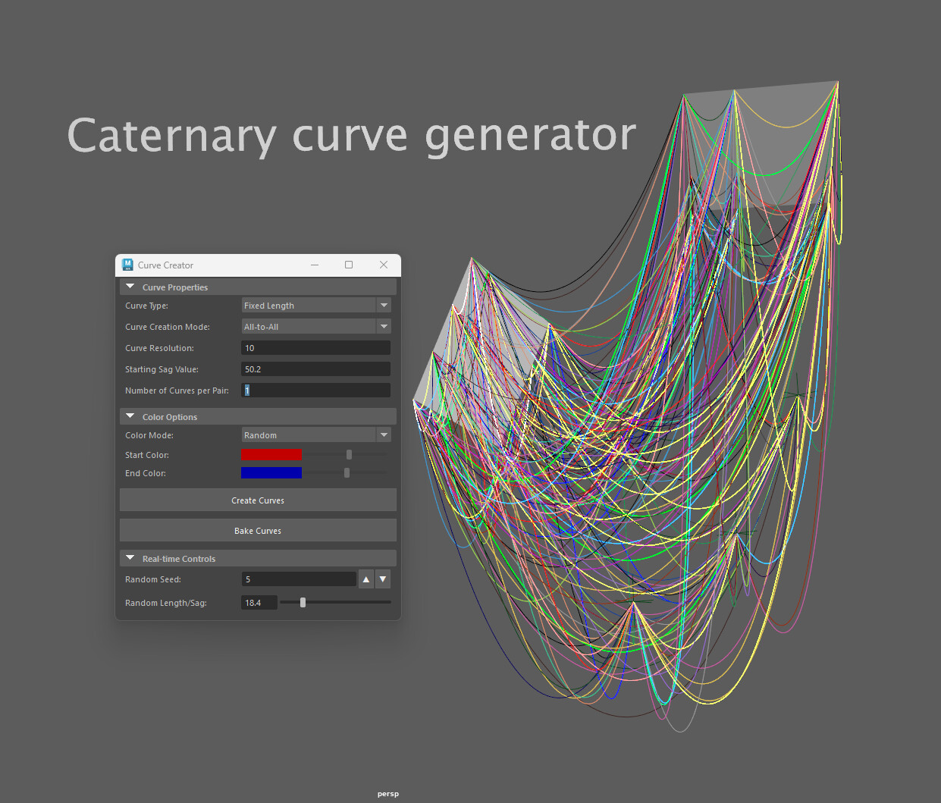Open the Color Mode dropdown
The width and height of the screenshot is (941, 803).
[x=384, y=434]
